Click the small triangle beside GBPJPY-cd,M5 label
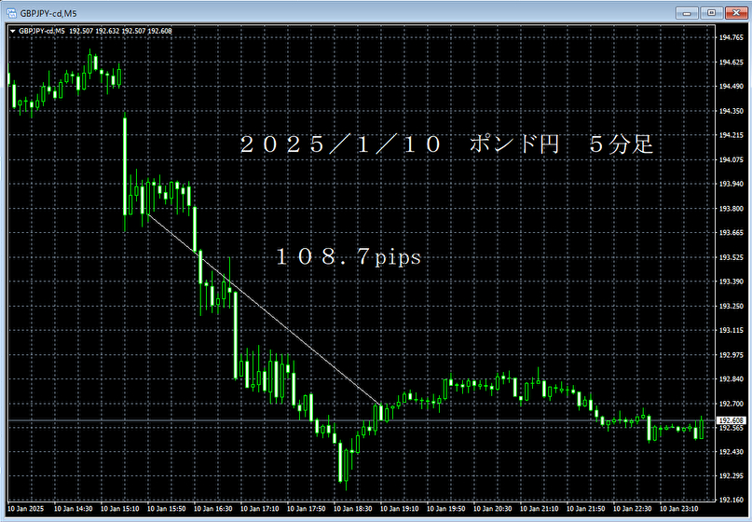Screen dimensions: 752x522 pyautogui.click(x=12, y=31)
